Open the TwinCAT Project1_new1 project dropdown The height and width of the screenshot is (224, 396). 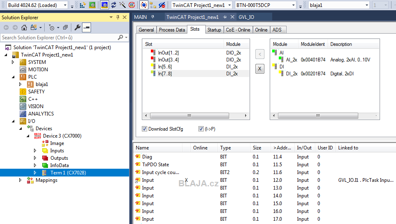click(x=230, y=5)
